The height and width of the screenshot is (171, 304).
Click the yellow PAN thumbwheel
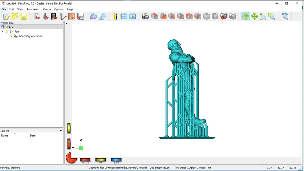100,160
